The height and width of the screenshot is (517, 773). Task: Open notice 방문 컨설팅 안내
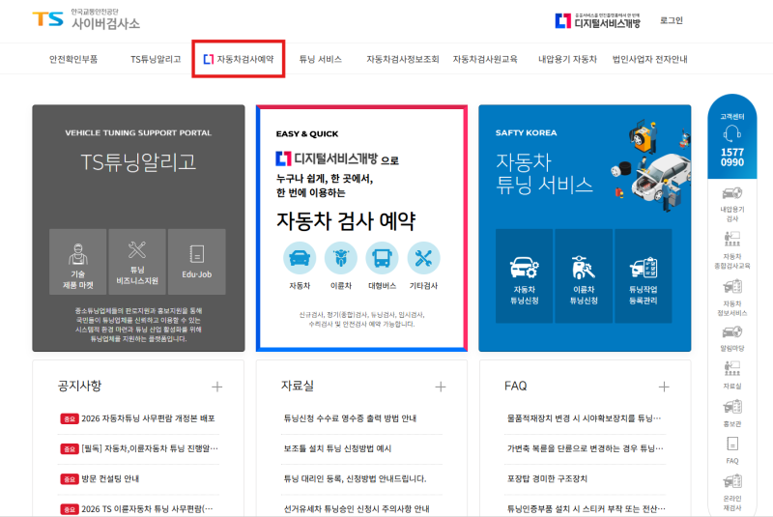click(x=110, y=478)
